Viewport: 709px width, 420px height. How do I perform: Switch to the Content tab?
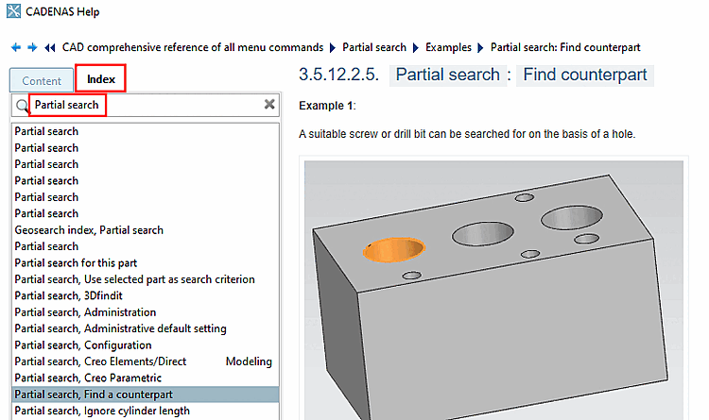click(42, 81)
